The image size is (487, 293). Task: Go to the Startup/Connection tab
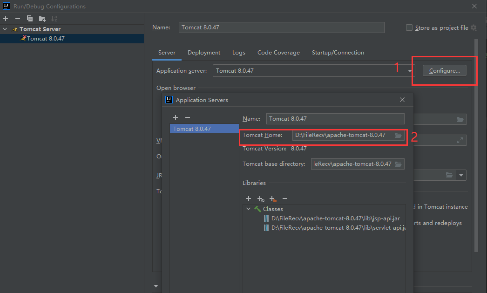[338, 53]
